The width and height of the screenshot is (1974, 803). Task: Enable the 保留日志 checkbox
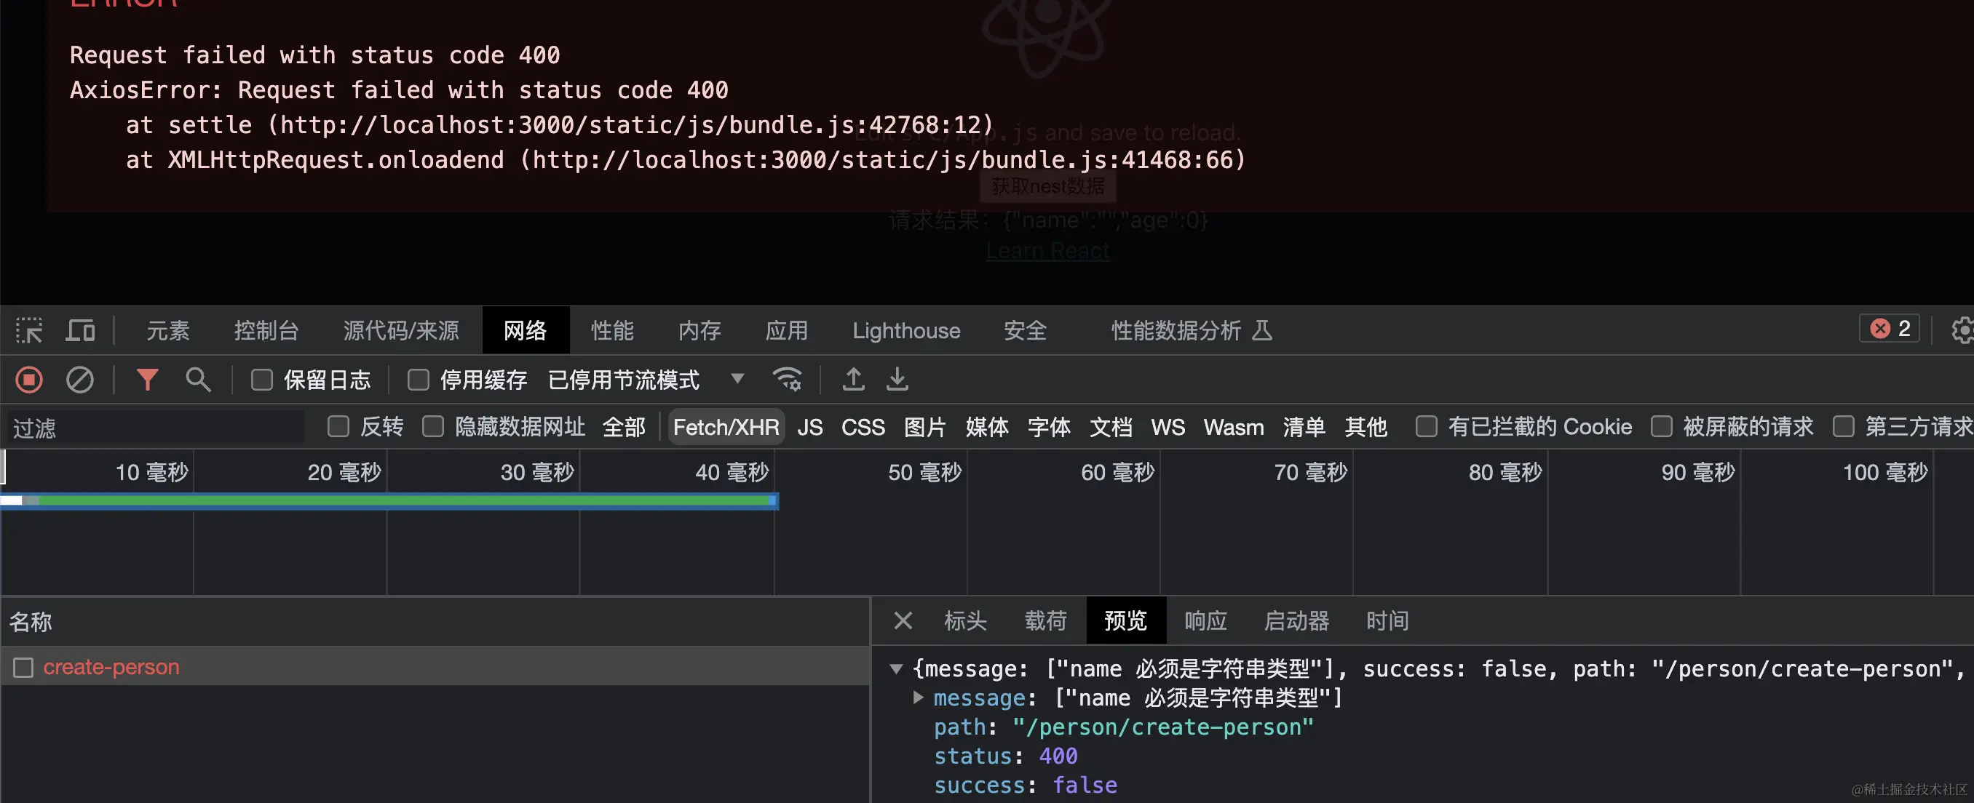(262, 380)
